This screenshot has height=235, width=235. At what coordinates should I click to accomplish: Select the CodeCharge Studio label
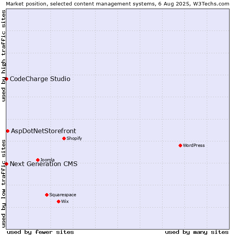[40, 79]
